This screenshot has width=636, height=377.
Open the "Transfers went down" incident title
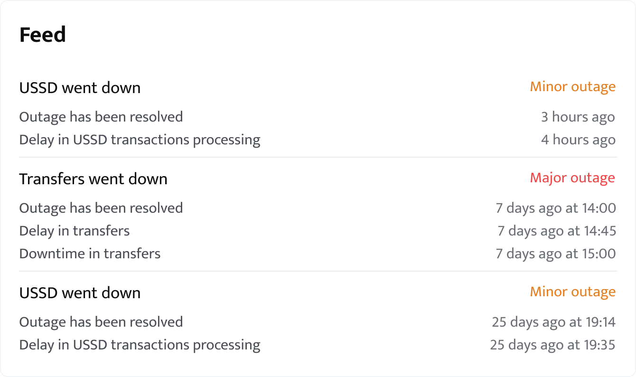(x=93, y=179)
